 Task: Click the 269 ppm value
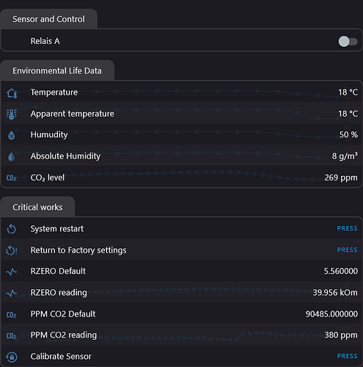(341, 178)
